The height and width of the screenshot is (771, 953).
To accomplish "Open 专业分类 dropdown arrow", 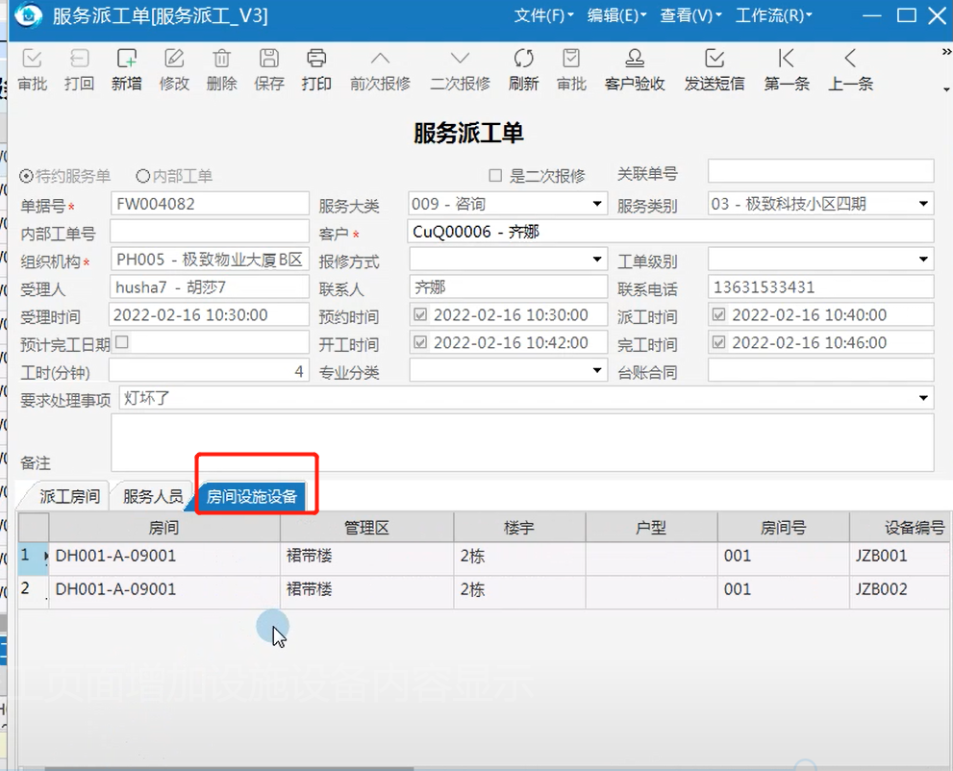I will [x=597, y=371].
